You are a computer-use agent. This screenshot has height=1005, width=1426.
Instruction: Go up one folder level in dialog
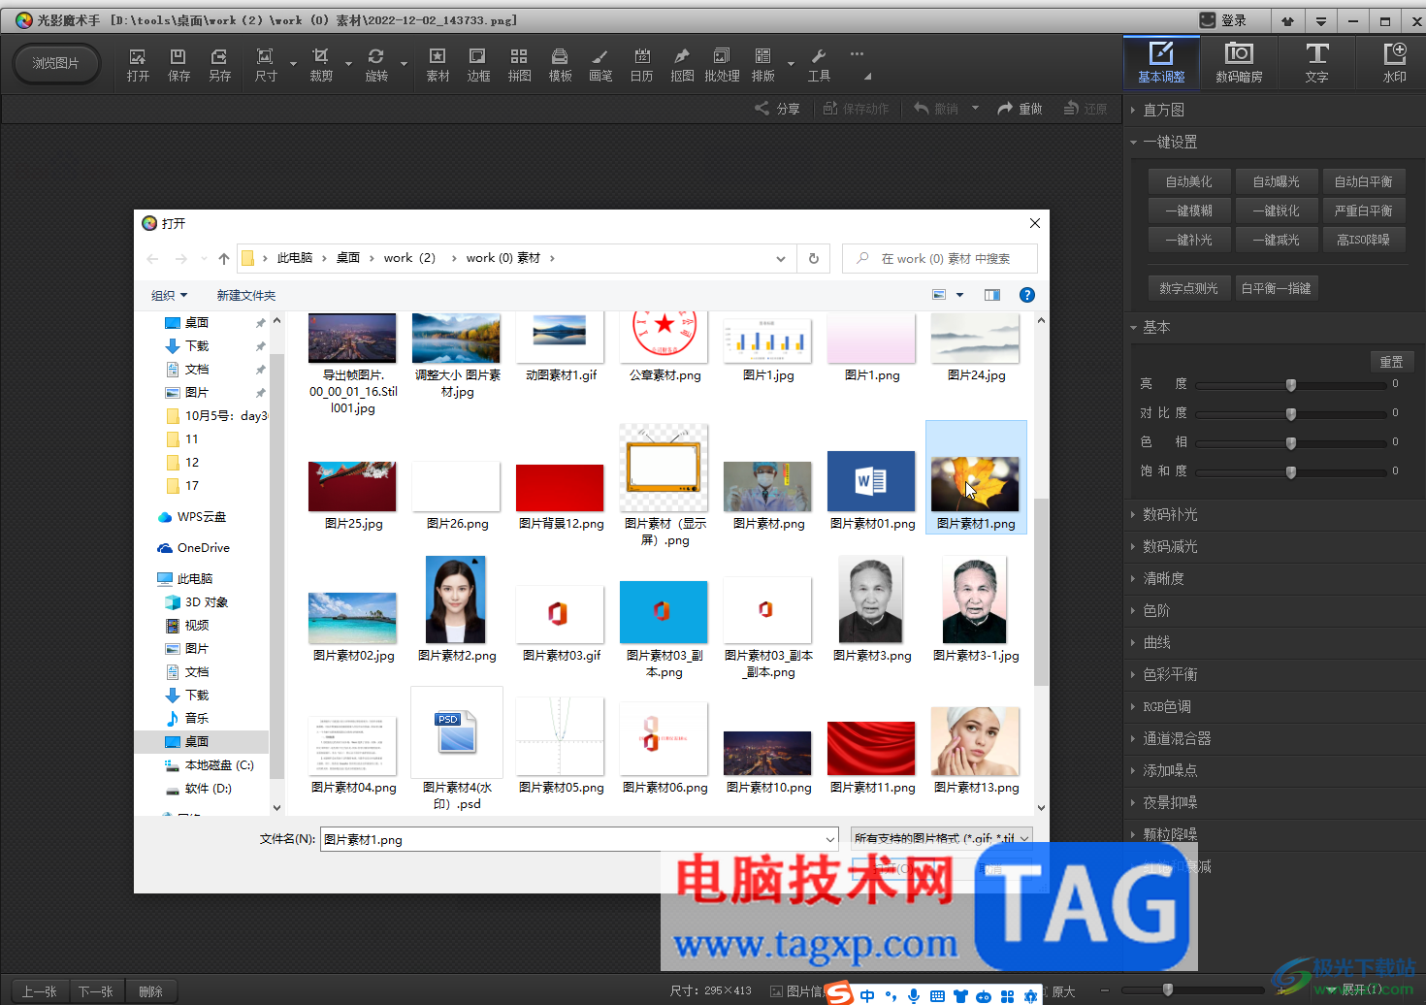tap(224, 258)
